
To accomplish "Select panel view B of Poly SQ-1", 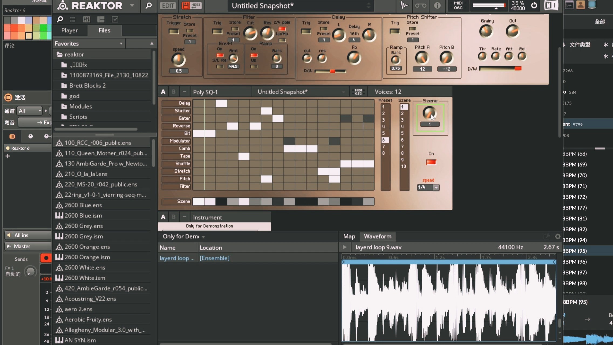I will (x=174, y=92).
